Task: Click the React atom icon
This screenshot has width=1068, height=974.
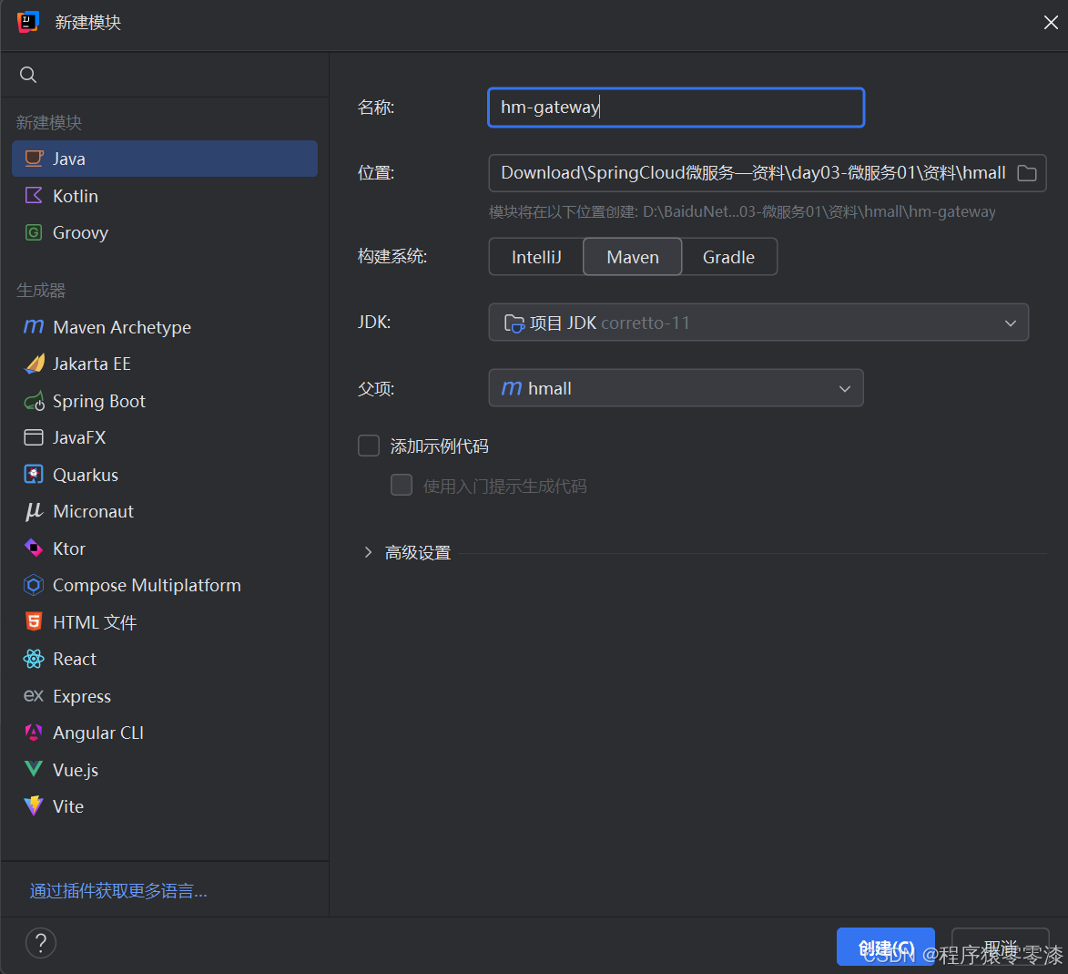Action: point(34,659)
